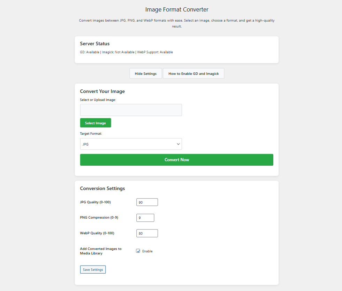This screenshot has height=291, width=342.
Task: Click the "Select or Upload Image:" label
Action: tap(98, 100)
